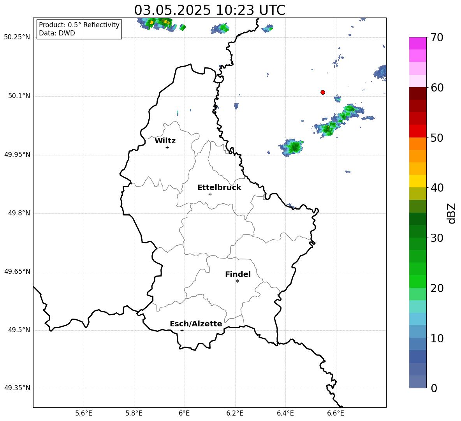Click the Ettelbruck location cross marker
Screen dimensions: 461x421
pyautogui.click(x=210, y=194)
